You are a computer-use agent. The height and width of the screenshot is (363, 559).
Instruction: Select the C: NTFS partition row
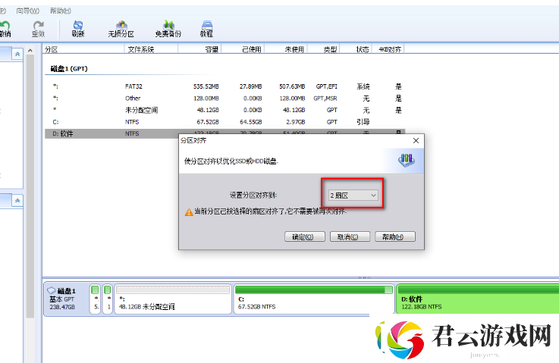[x=225, y=122]
